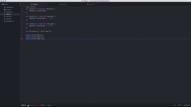The image size is (191, 107).
Task: Place cursor on var helloWorld line
Action: click(x=38, y=31)
